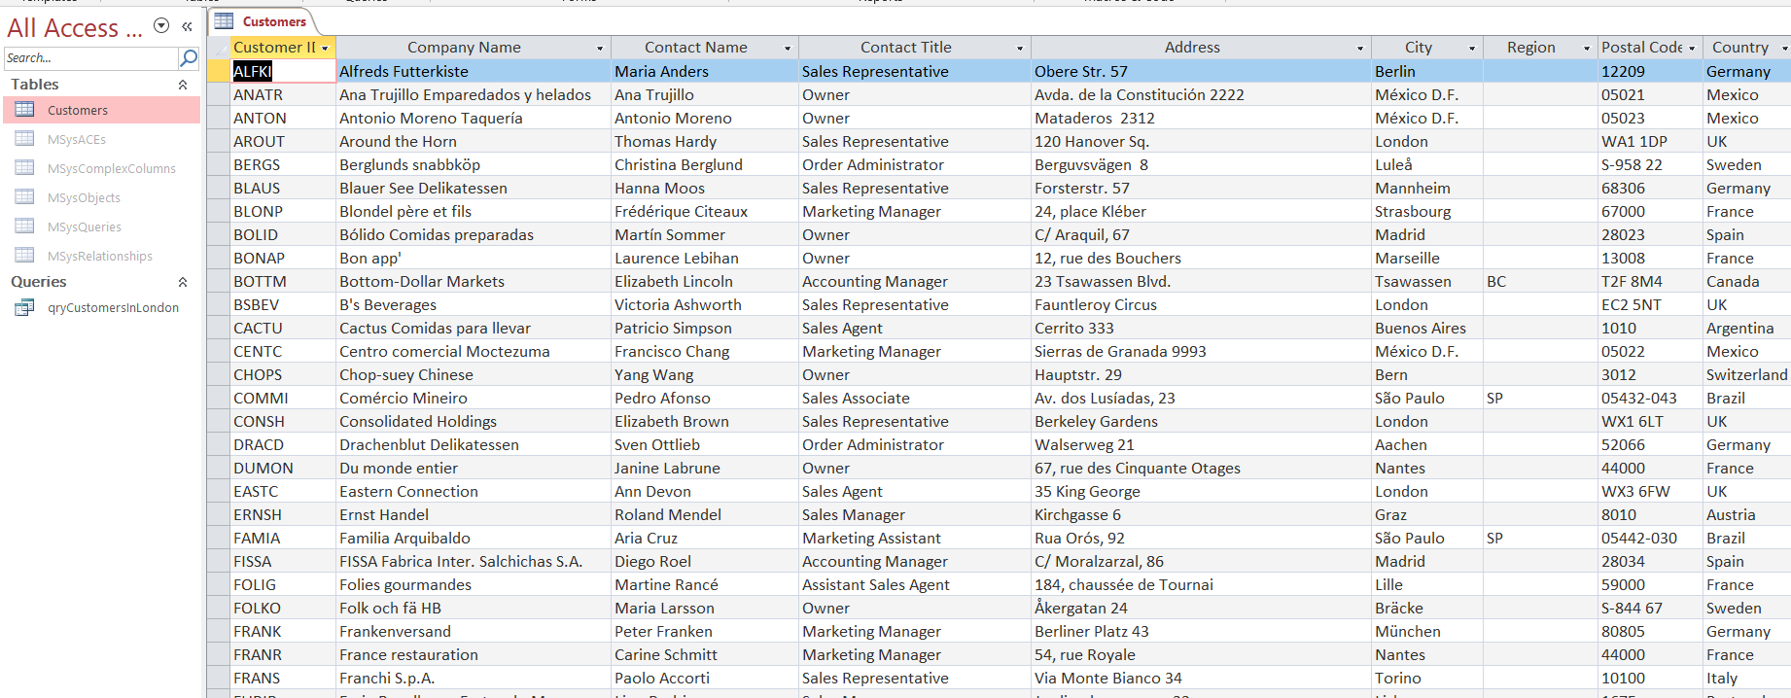This screenshot has height=698, width=1791.
Task: Select the MSysObjects table icon
Action: (x=25, y=197)
